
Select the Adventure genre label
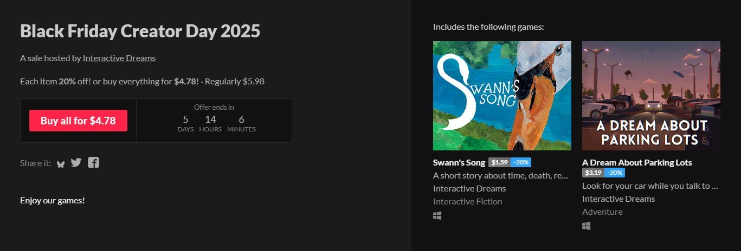tap(602, 212)
